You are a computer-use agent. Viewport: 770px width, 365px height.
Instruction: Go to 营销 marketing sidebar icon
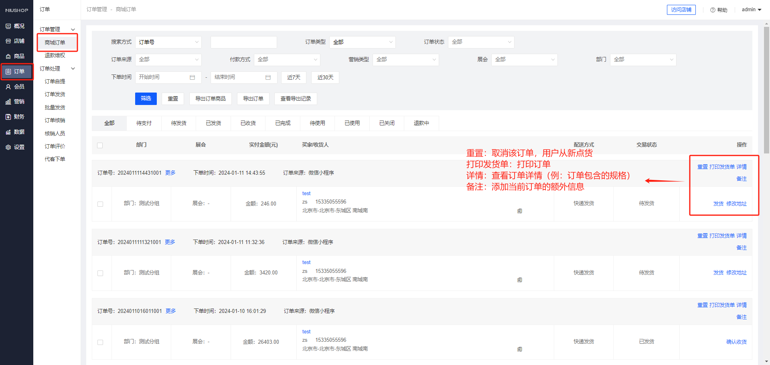point(8,102)
